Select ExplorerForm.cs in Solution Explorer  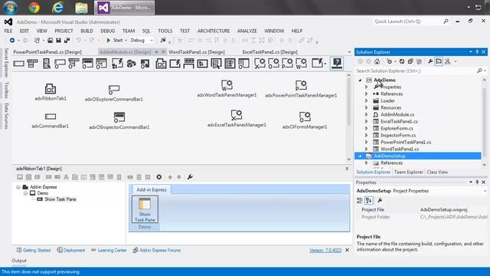(397, 128)
